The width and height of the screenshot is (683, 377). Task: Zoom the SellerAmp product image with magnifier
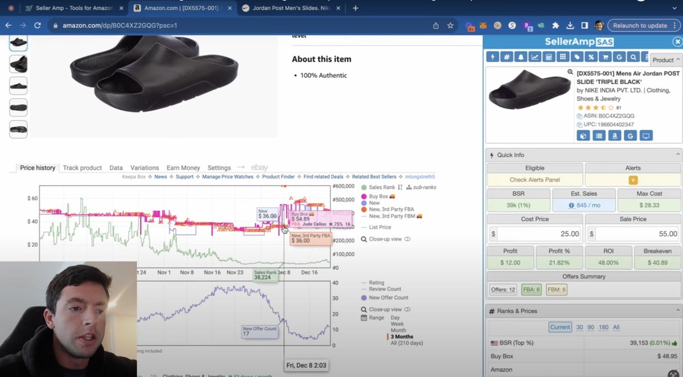[570, 72]
